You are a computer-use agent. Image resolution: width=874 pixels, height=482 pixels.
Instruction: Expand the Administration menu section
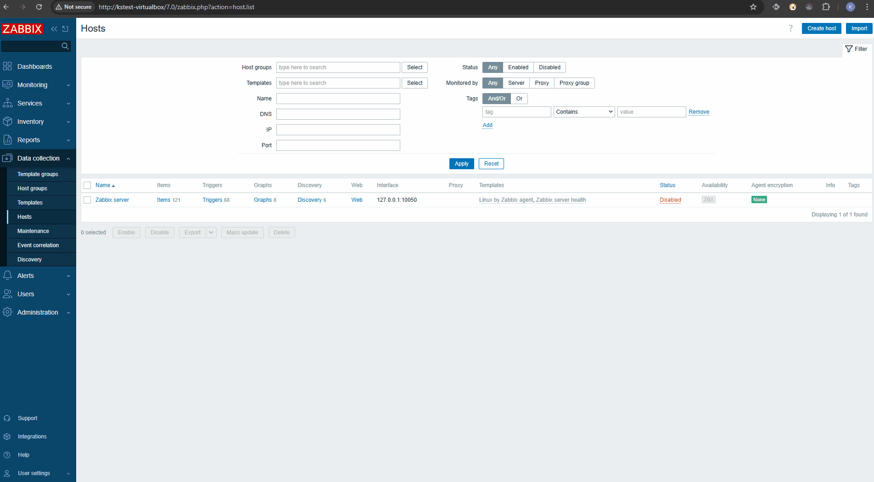[x=38, y=312]
